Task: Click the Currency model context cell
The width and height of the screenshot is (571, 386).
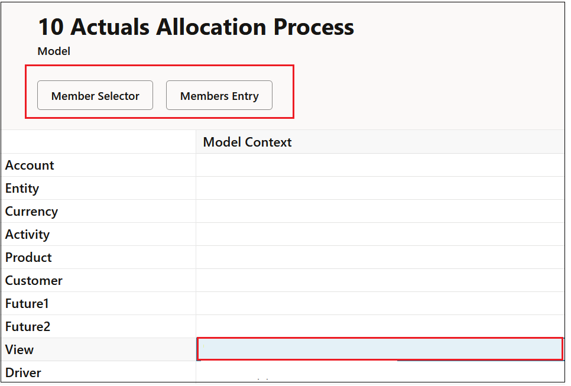Action: point(380,211)
